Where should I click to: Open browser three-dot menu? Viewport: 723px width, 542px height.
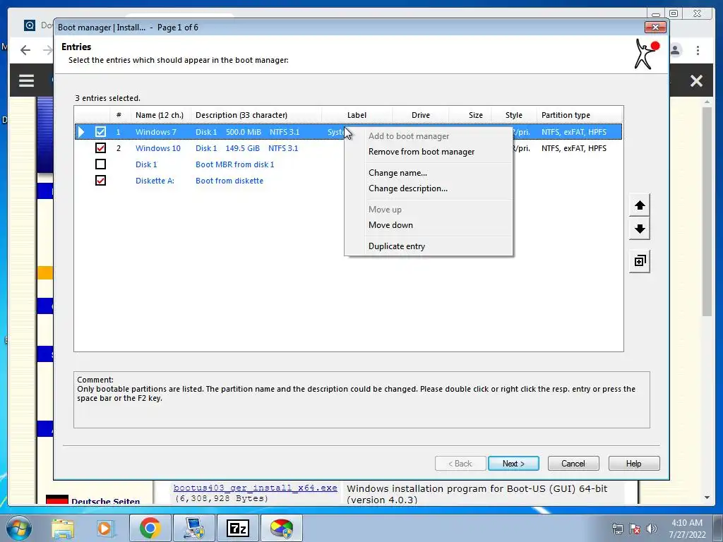pos(698,50)
